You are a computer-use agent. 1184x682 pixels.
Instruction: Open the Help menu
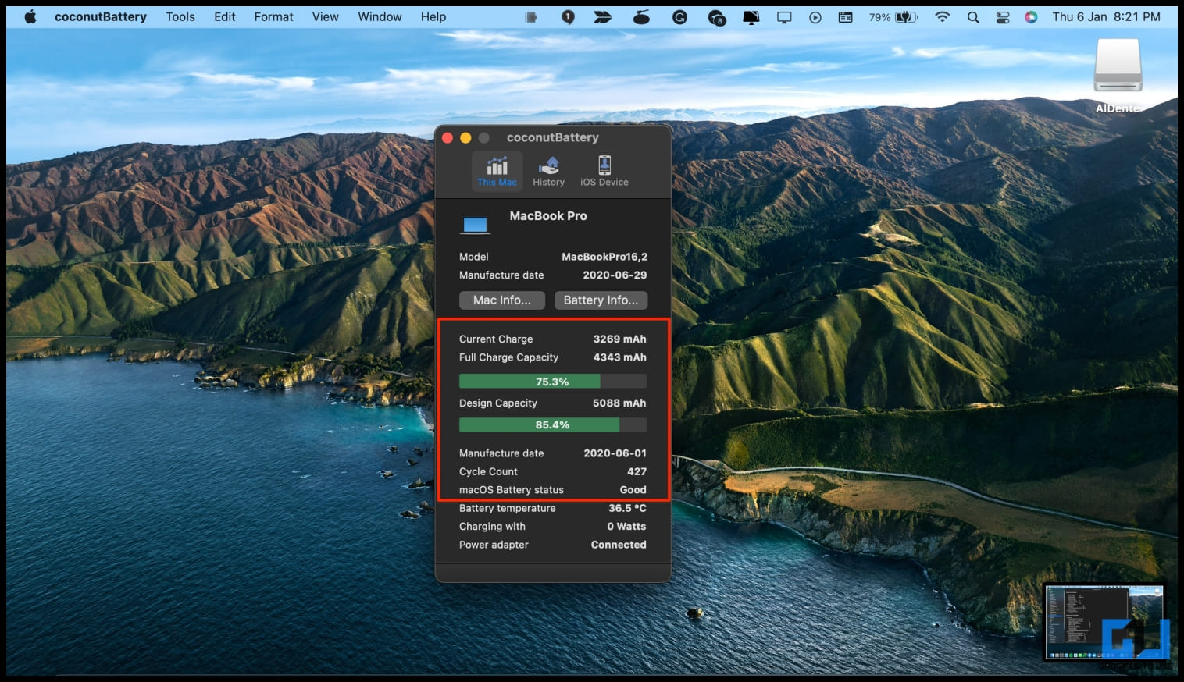pyautogui.click(x=433, y=16)
